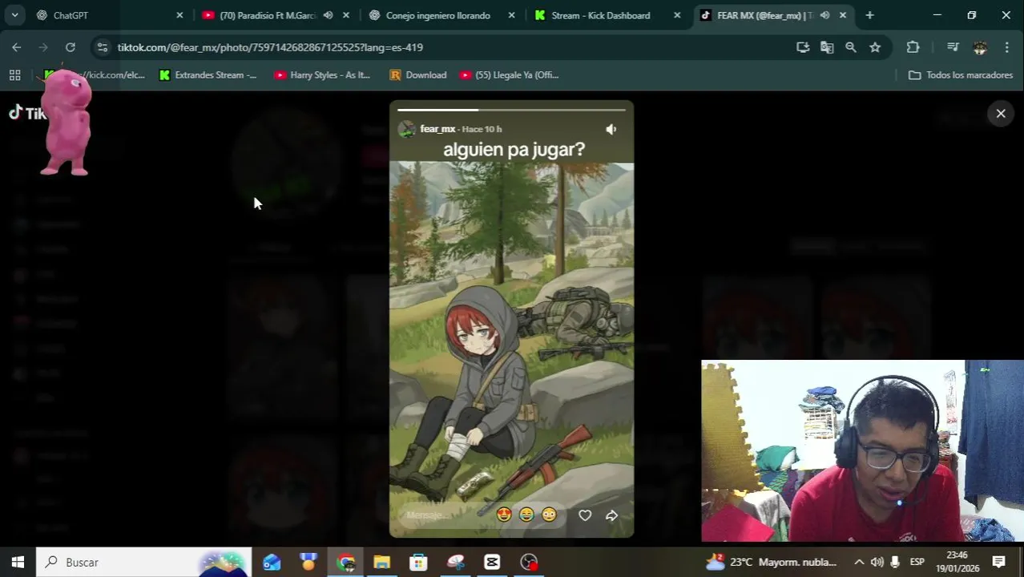Open volume control in tray

pos(877,562)
